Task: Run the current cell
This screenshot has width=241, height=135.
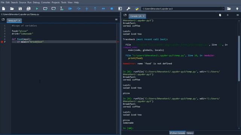Action: (45, 9)
